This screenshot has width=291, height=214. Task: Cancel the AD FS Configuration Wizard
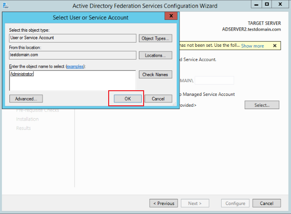click(x=266, y=203)
